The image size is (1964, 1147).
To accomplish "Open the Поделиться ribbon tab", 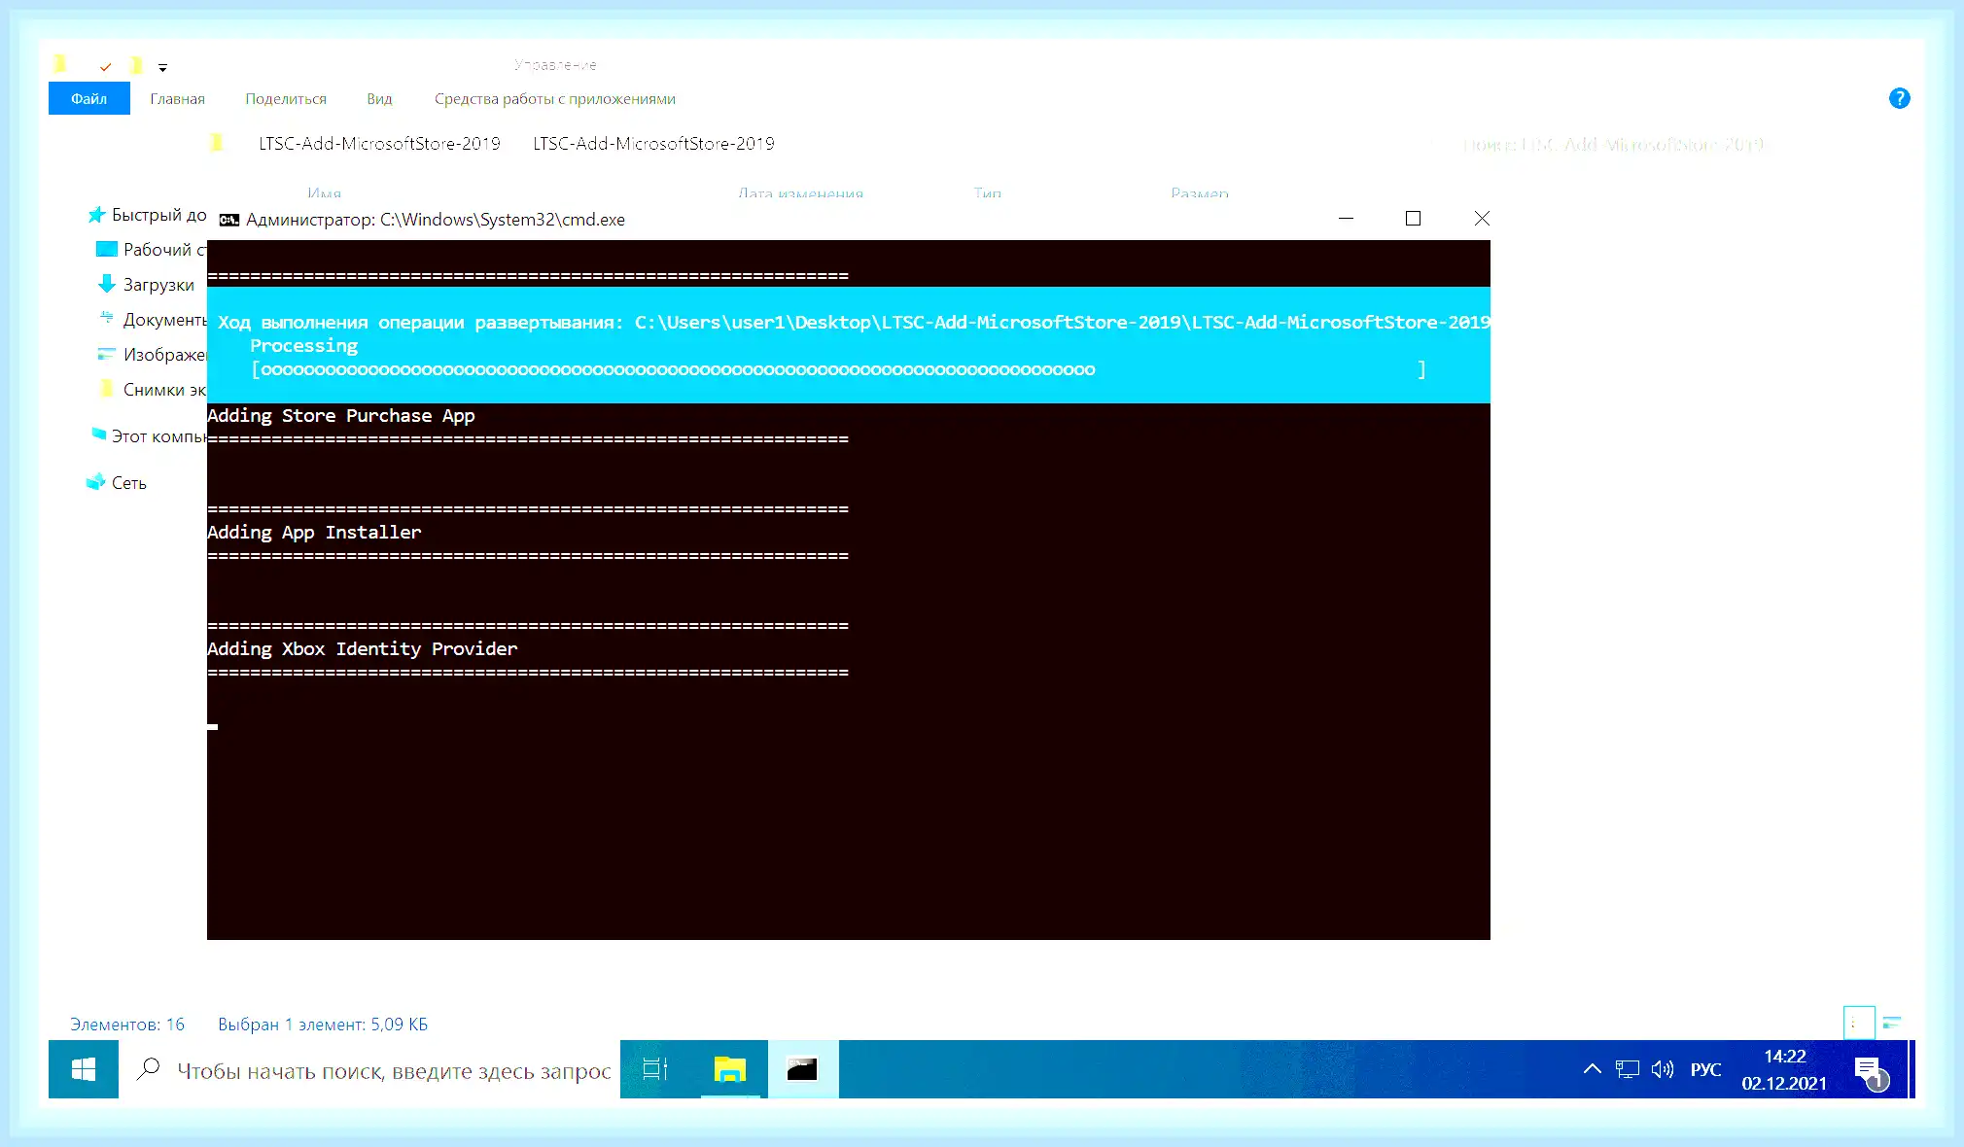I will pyautogui.click(x=286, y=98).
